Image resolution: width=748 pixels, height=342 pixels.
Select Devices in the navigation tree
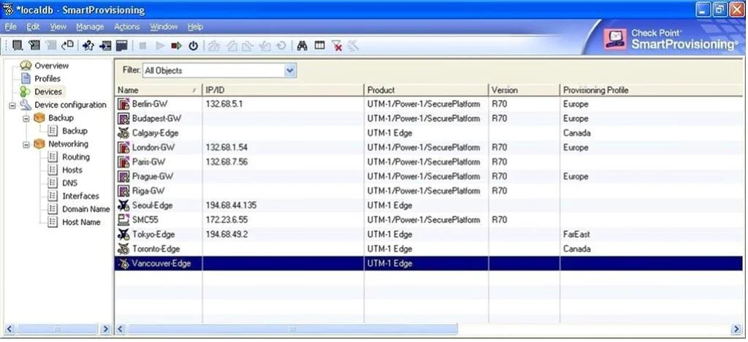(x=48, y=91)
